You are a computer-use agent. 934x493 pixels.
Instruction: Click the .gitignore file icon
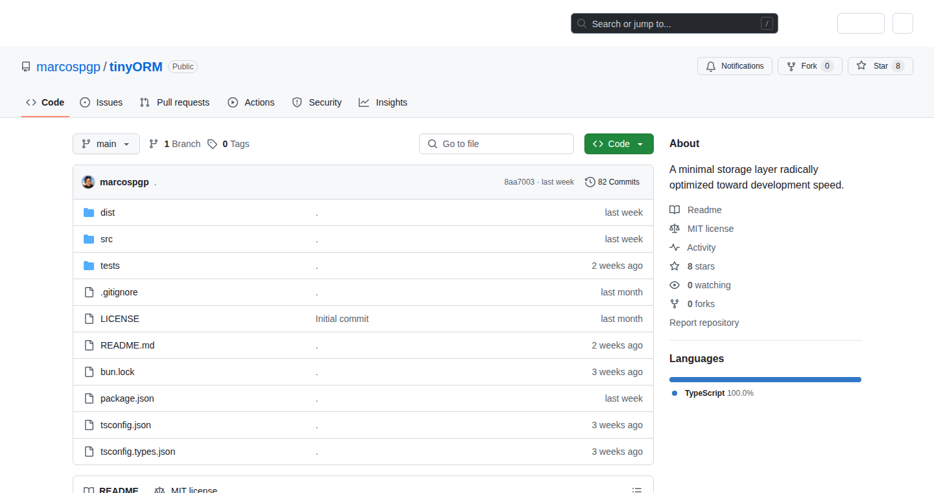(89, 292)
